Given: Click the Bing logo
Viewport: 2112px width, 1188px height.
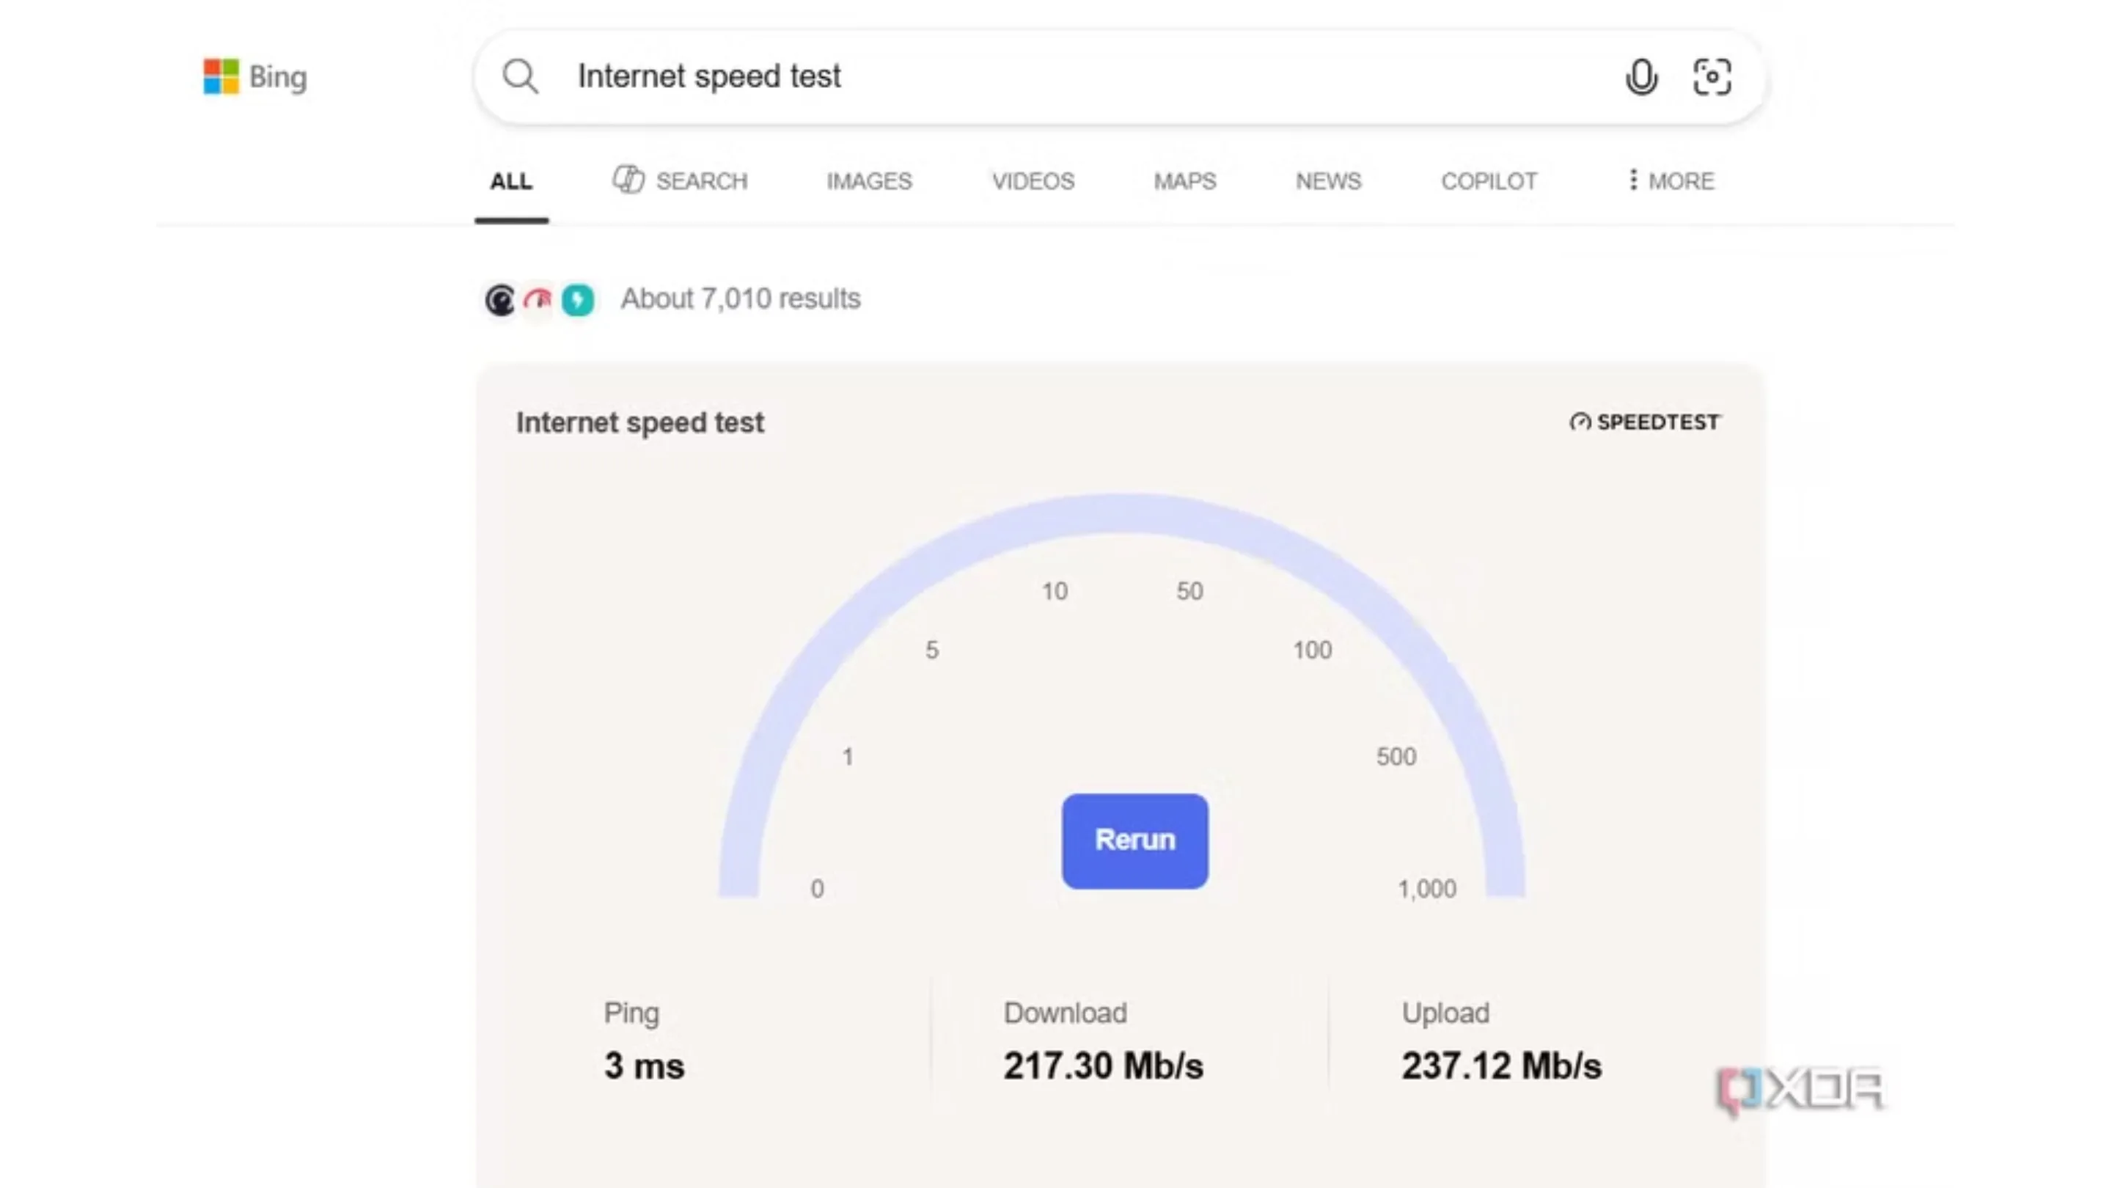Looking at the screenshot, I should pyautogui.click(x=255, y=77).
